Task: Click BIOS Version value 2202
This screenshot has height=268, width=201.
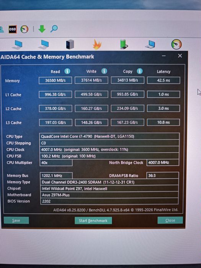Action: click(x=109, y=201)
